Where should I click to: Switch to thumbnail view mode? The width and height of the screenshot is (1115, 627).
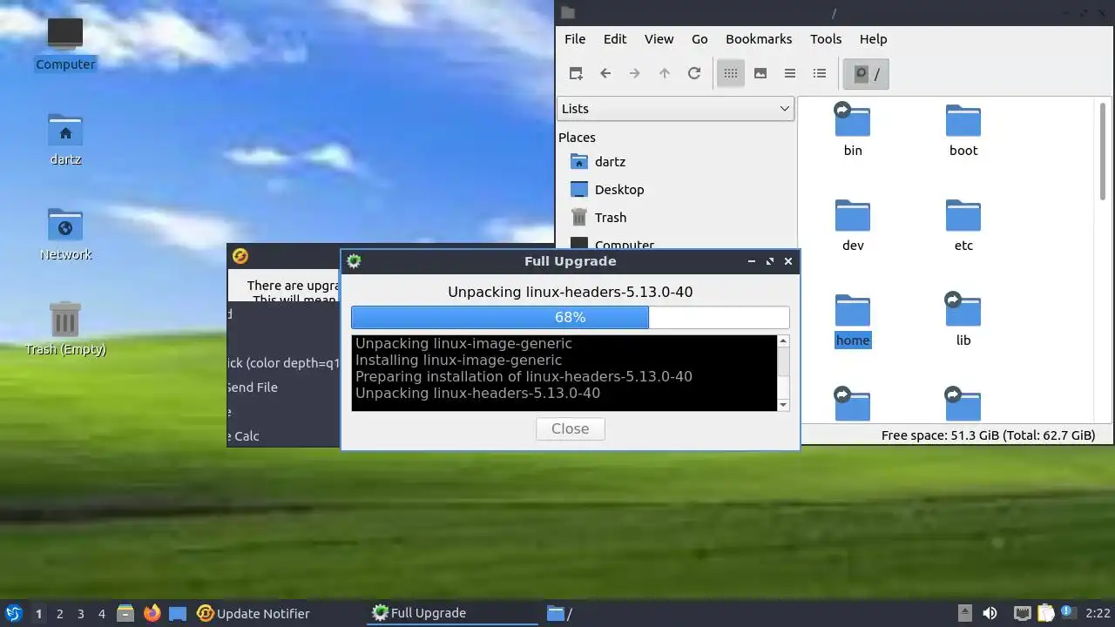click(x=760, y=73)
